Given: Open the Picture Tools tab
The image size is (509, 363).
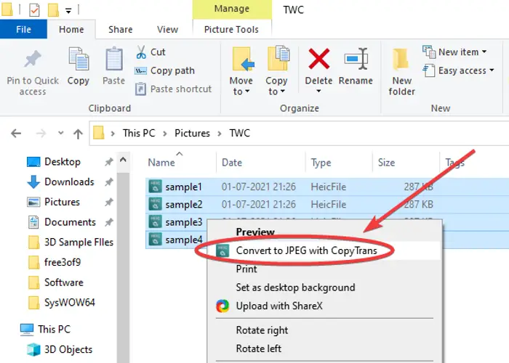Looking at the screenshot, I should [231, 30].
